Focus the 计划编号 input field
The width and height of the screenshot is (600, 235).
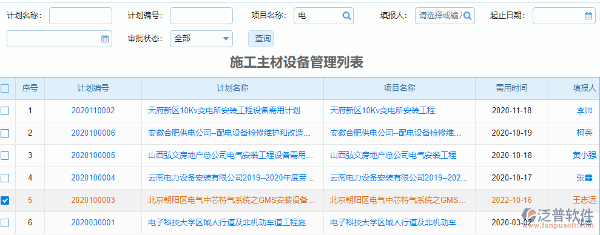201,16
